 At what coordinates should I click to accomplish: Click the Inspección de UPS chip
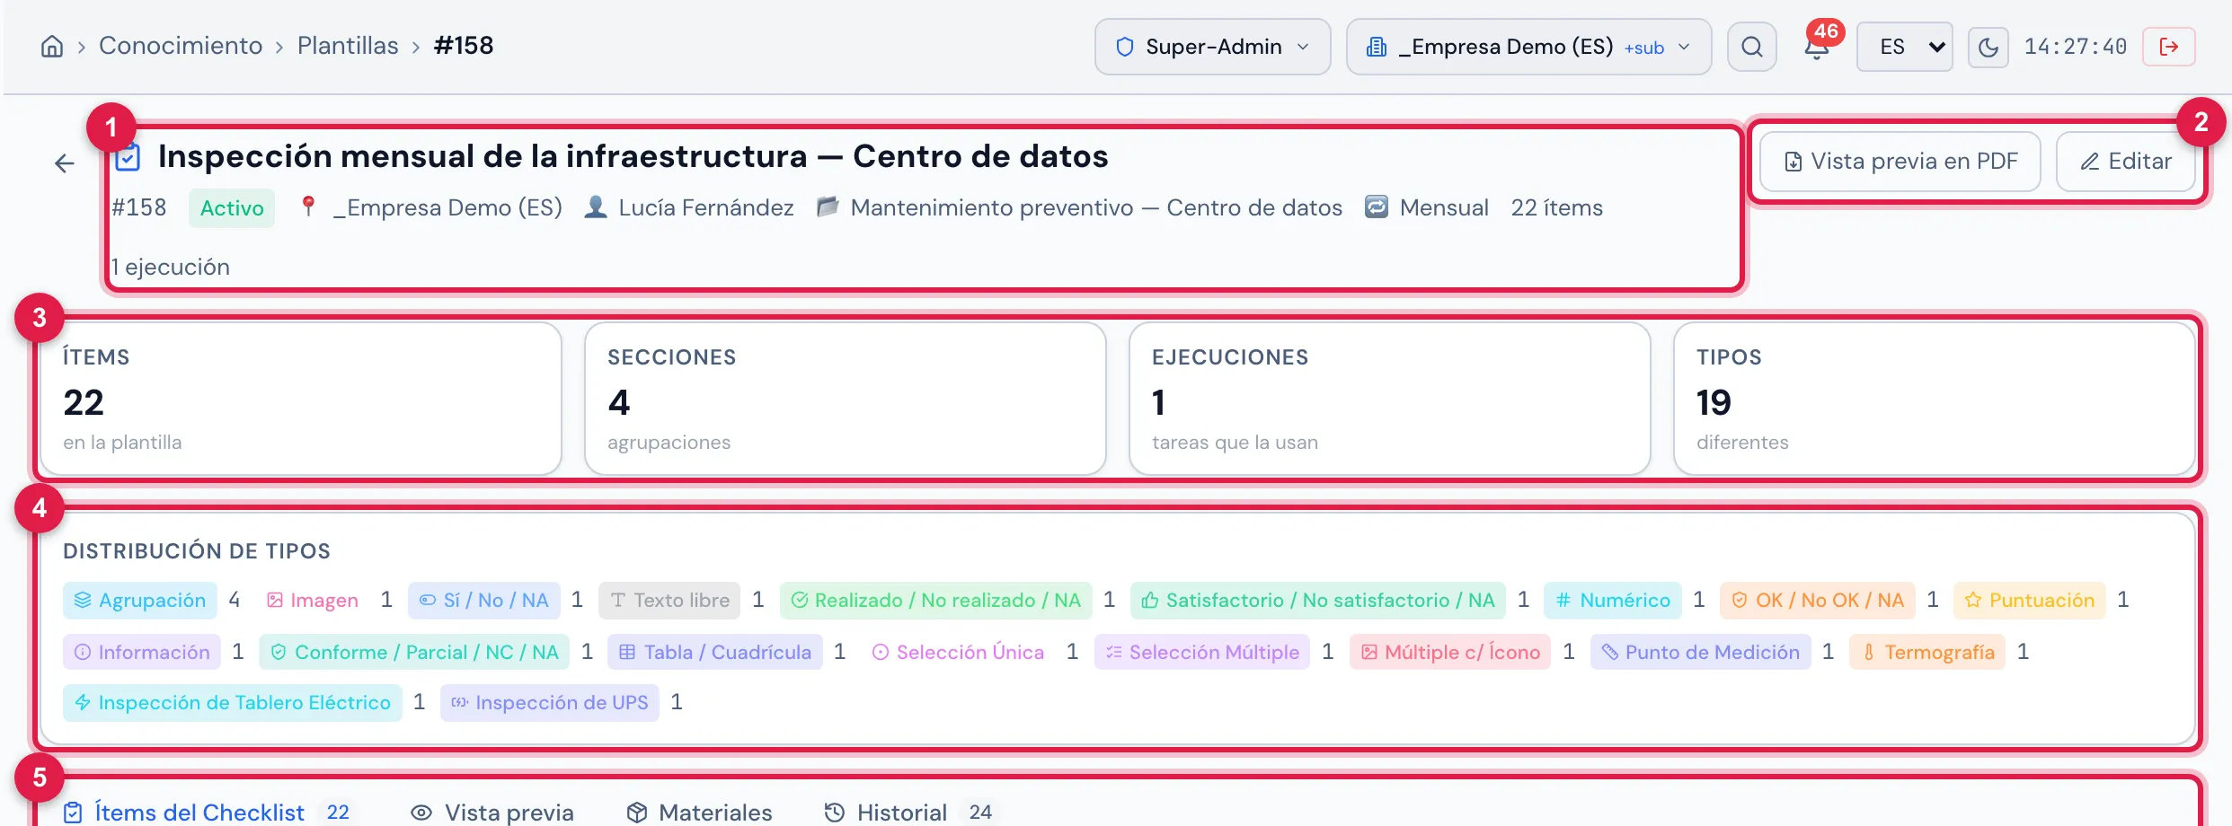[x=550, y=703]
